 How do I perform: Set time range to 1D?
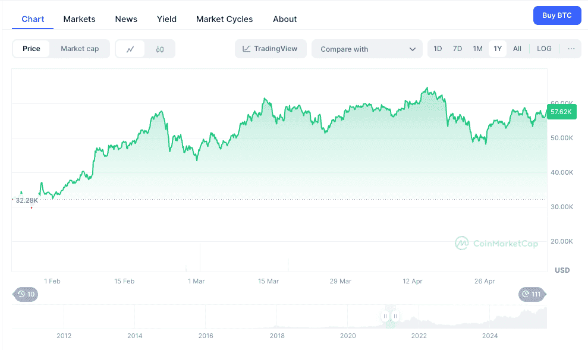click(438, 49)
